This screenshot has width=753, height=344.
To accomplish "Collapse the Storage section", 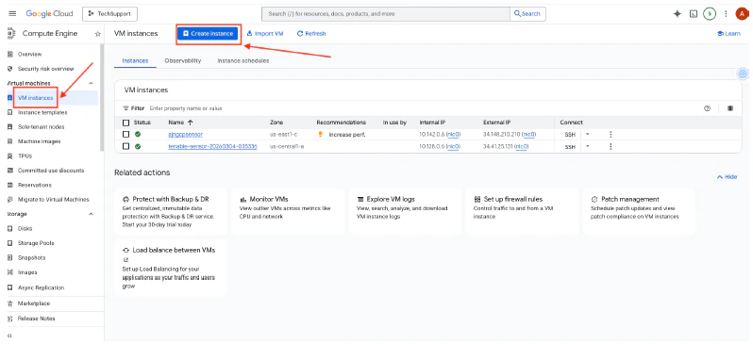I will click(x=92, y=214).
